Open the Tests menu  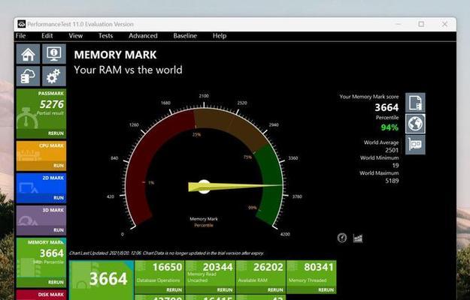point(105,36)
